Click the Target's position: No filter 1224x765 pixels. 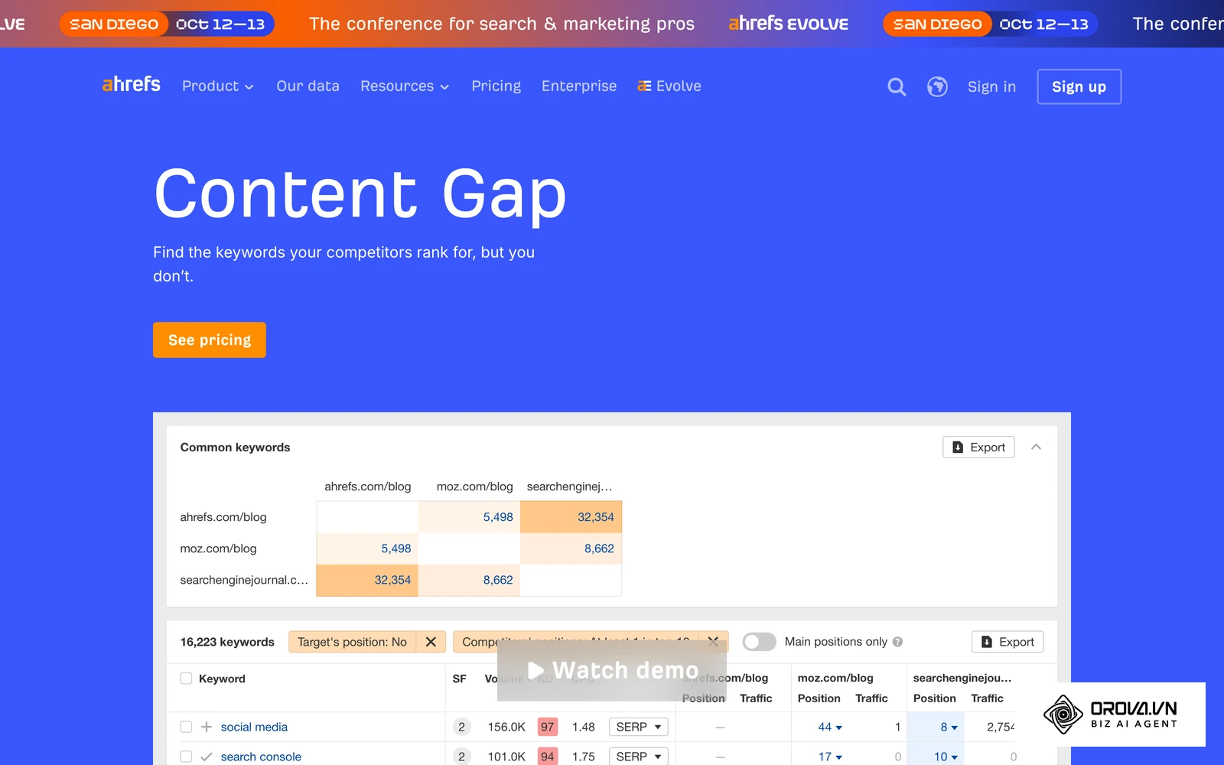(x=352, y=642)
